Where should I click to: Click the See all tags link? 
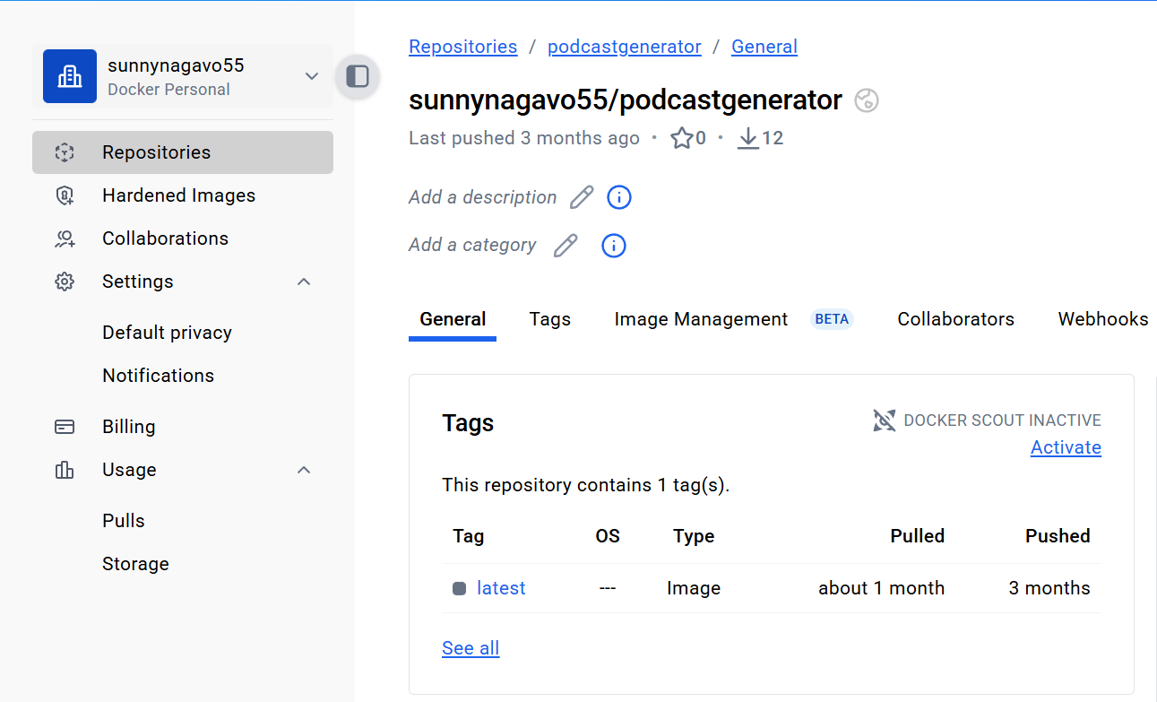[471, 648]
